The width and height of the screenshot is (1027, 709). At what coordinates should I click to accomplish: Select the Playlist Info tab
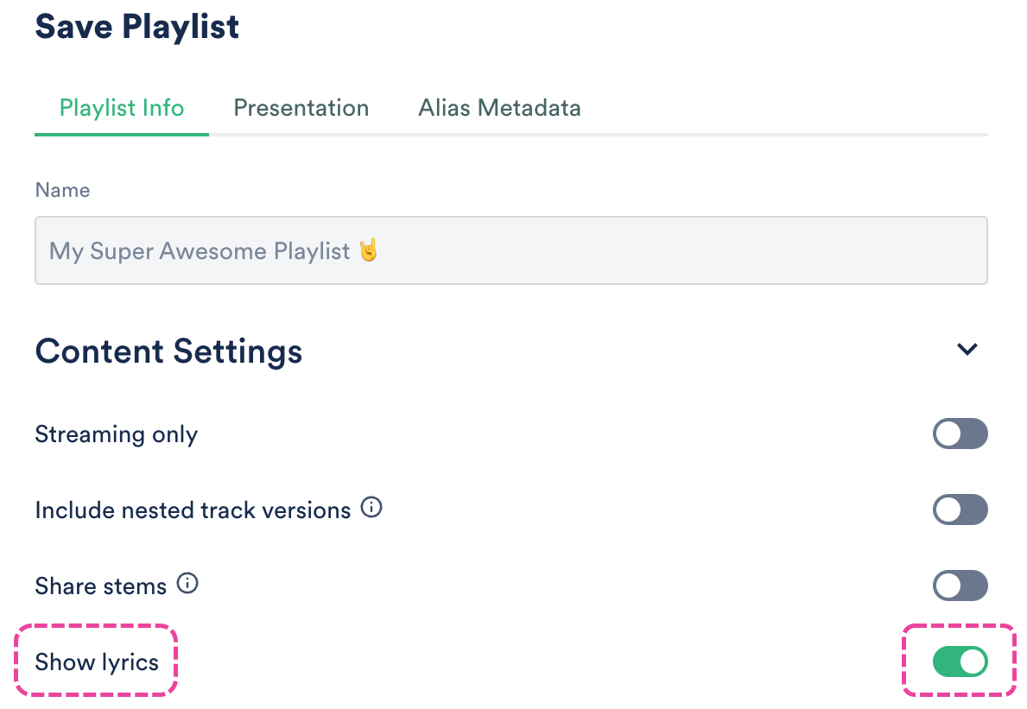[121, 108]
